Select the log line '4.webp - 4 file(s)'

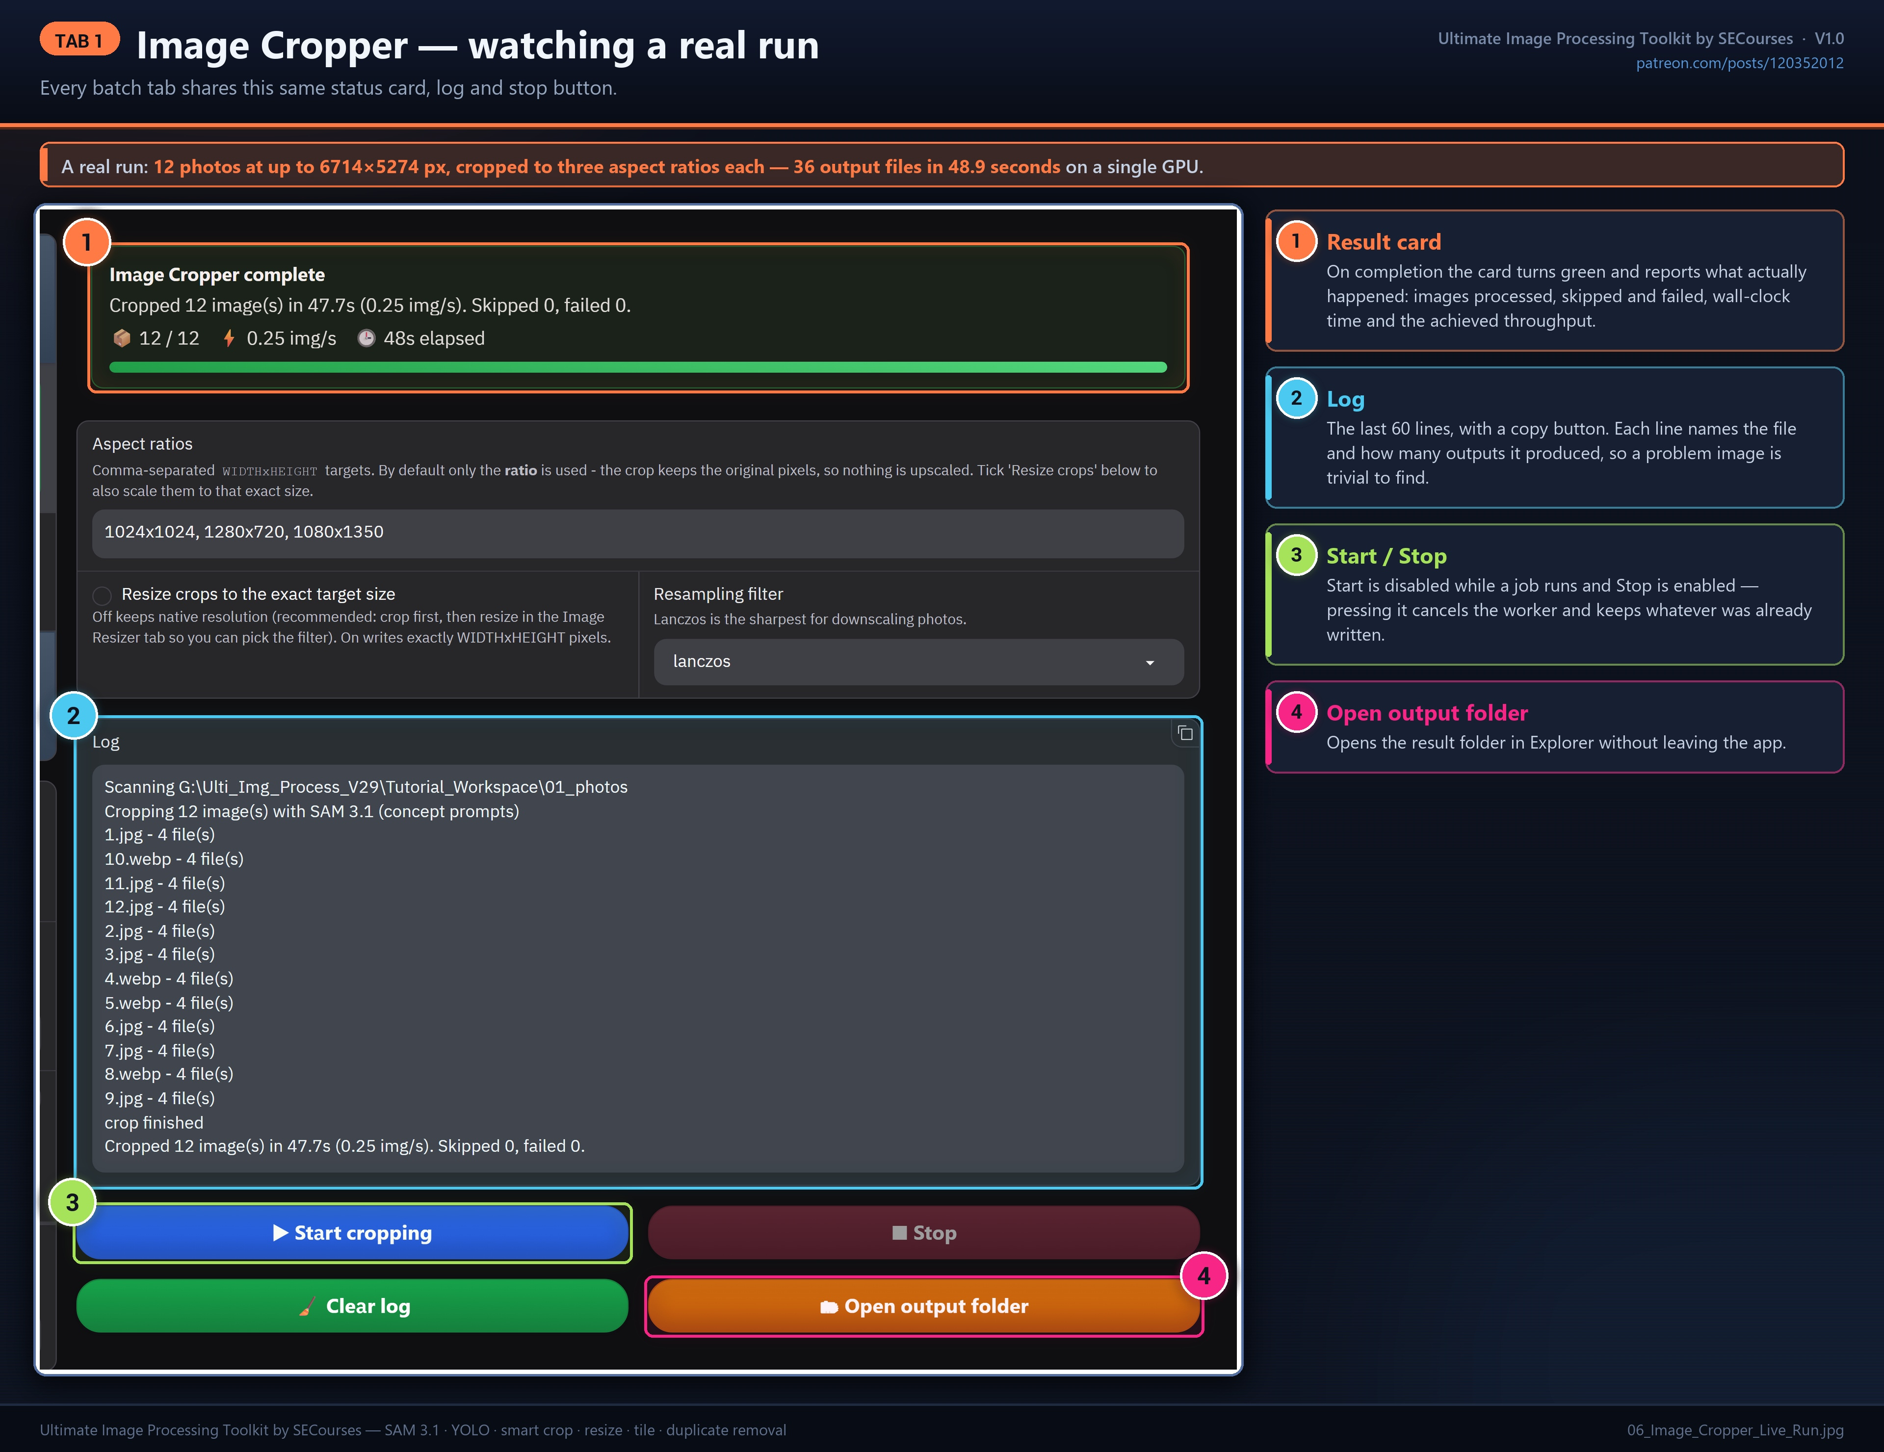pyautogui.click(x=168, y=979)
